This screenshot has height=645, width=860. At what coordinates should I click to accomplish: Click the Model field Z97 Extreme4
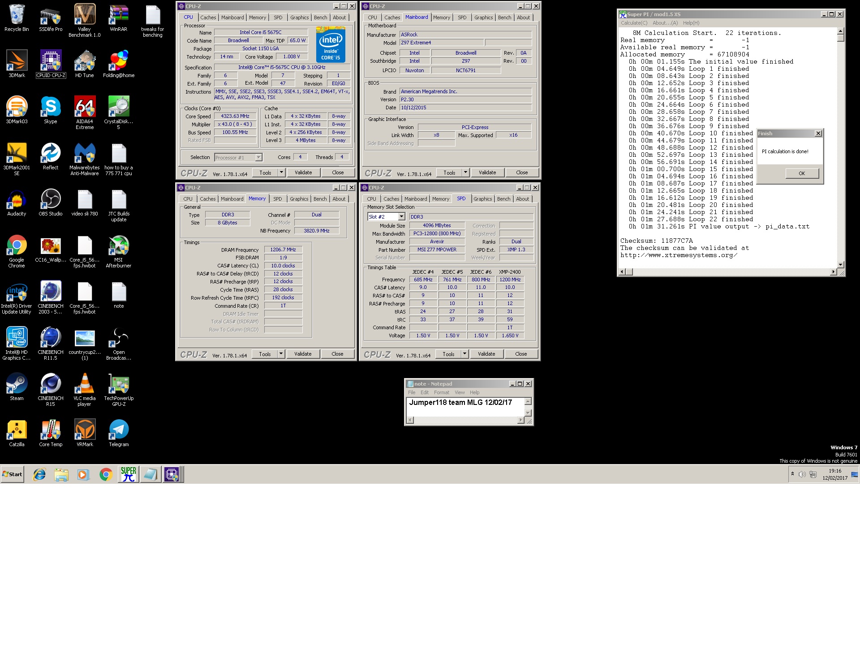(x=442, y=43)
